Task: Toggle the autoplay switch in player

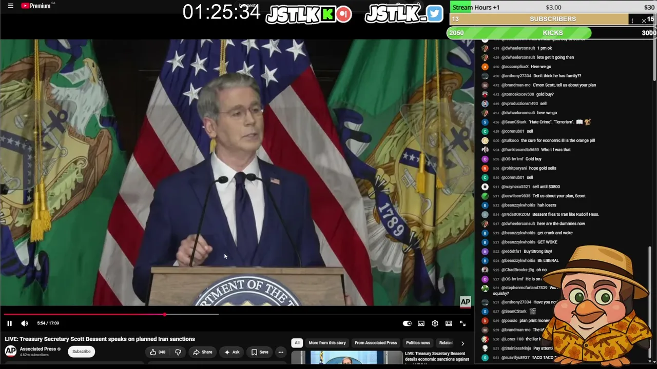Action: 407,323
